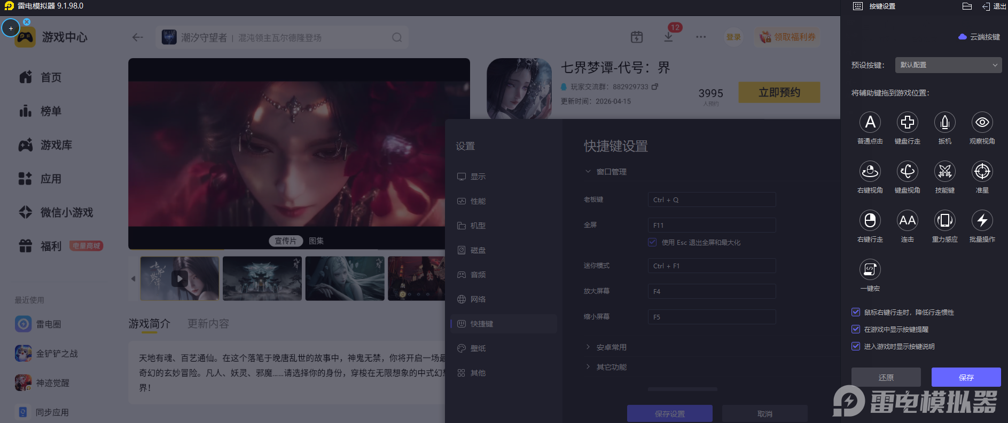
Task: Open the 性能 settings tab
Action: point(504,201)
